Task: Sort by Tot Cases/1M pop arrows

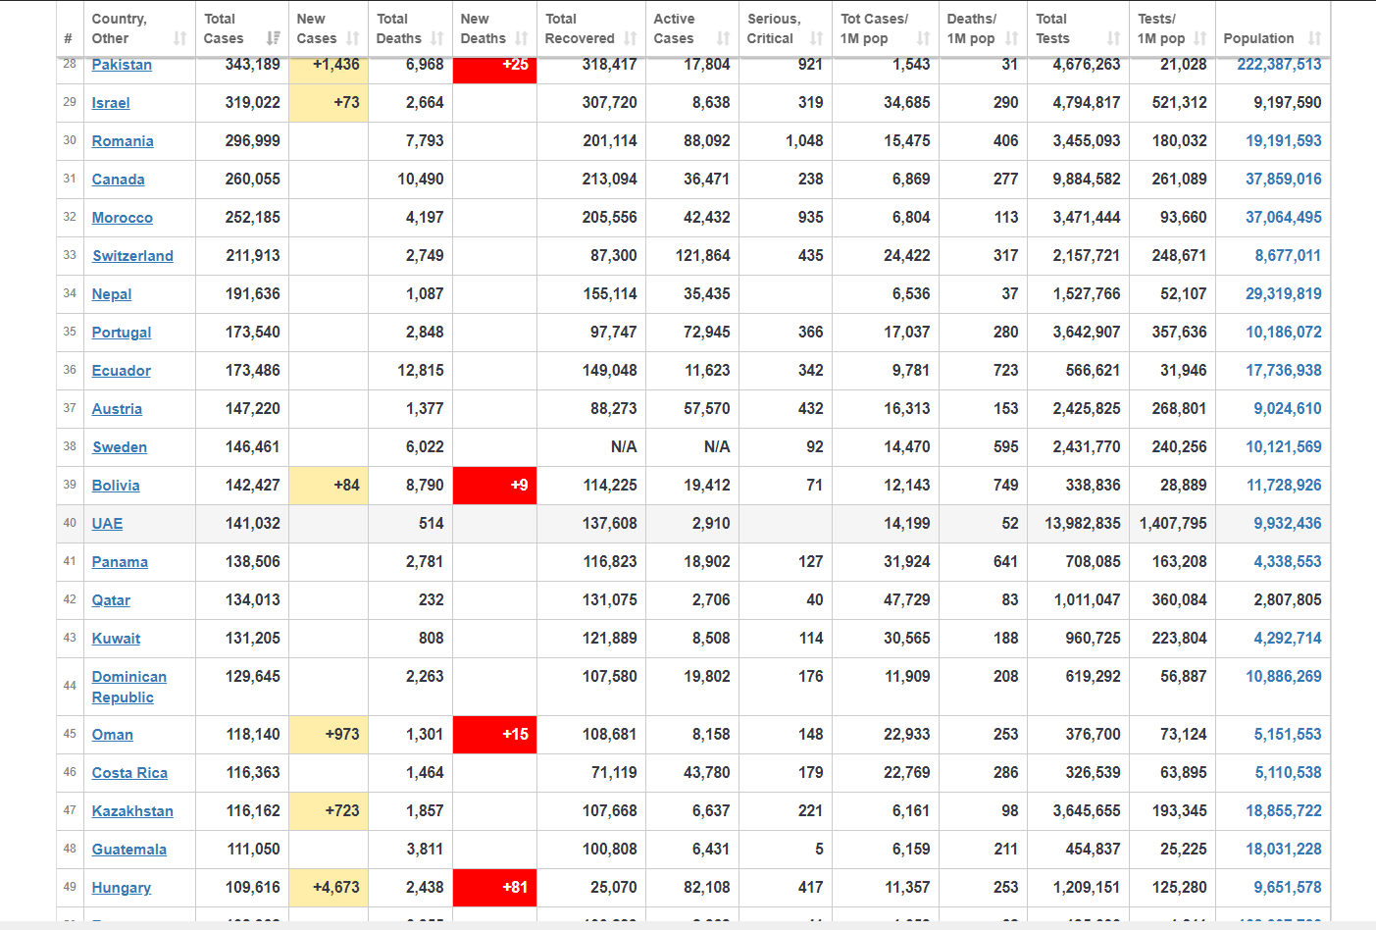Action: point(923,38)
